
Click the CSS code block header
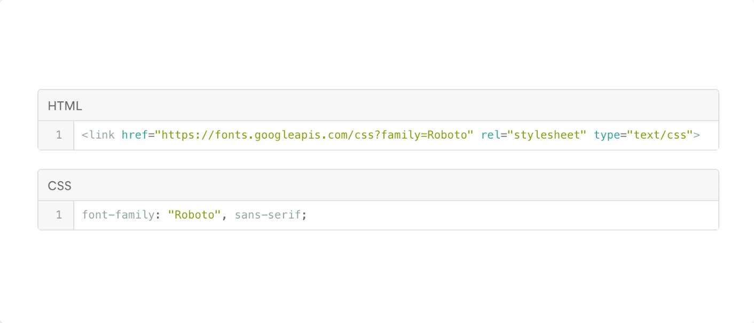click(378, 185)
